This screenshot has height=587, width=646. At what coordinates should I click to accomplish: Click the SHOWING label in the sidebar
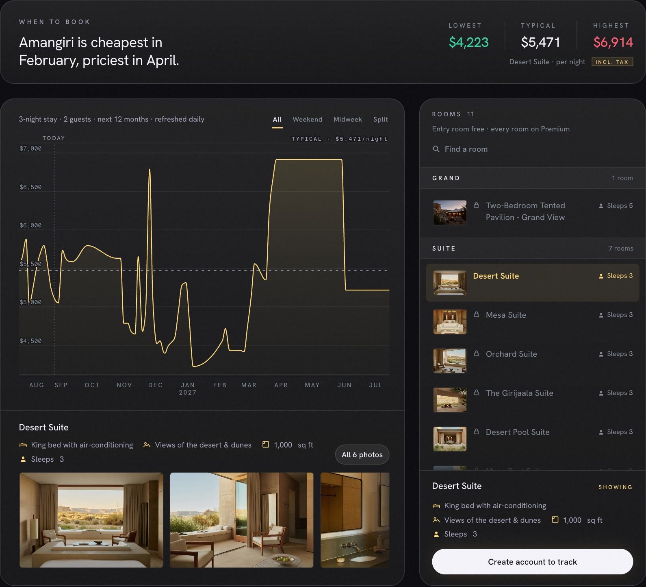[616, 487]
